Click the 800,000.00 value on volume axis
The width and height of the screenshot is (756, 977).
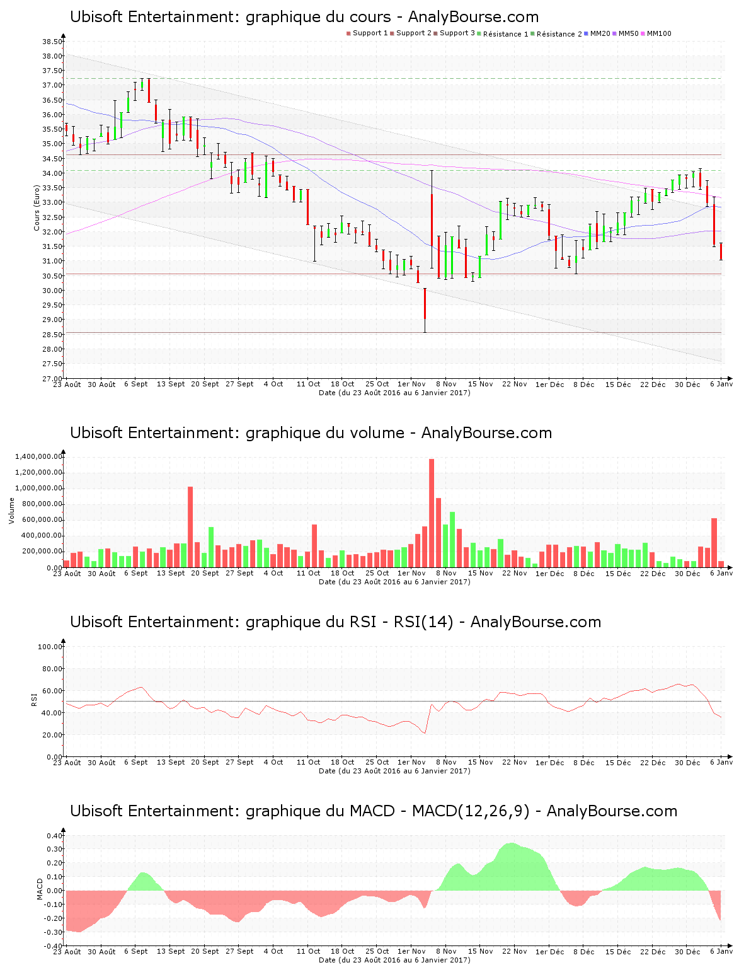coord(42,504)
